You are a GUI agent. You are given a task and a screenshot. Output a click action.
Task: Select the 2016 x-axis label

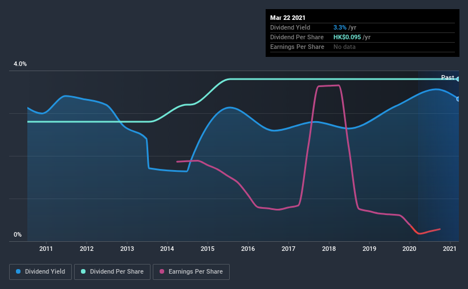click(x=248, y=249)
